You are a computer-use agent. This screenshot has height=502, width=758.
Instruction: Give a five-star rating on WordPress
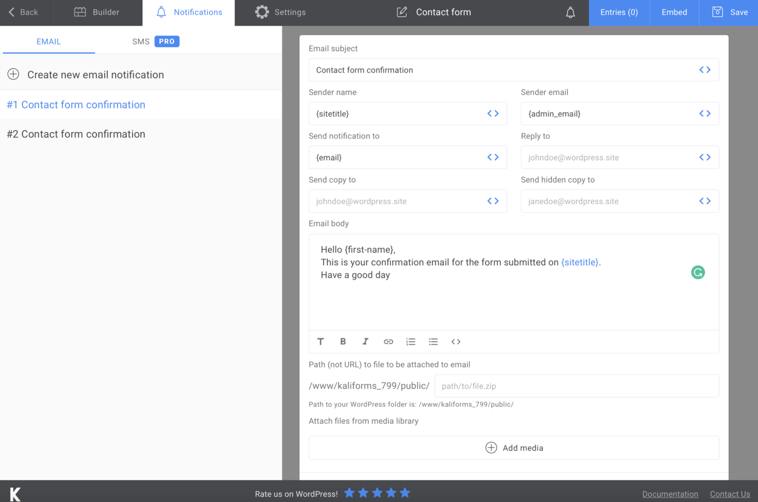click(x=405, y=493)
